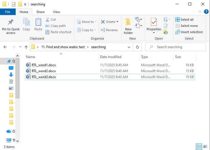Switch to large icons view in status bar
This screenshot has height=150, width=210.
[x=205, y=147]
